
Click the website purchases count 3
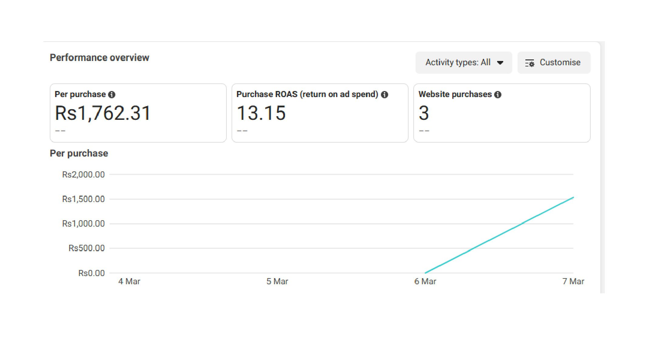[424, 113]
